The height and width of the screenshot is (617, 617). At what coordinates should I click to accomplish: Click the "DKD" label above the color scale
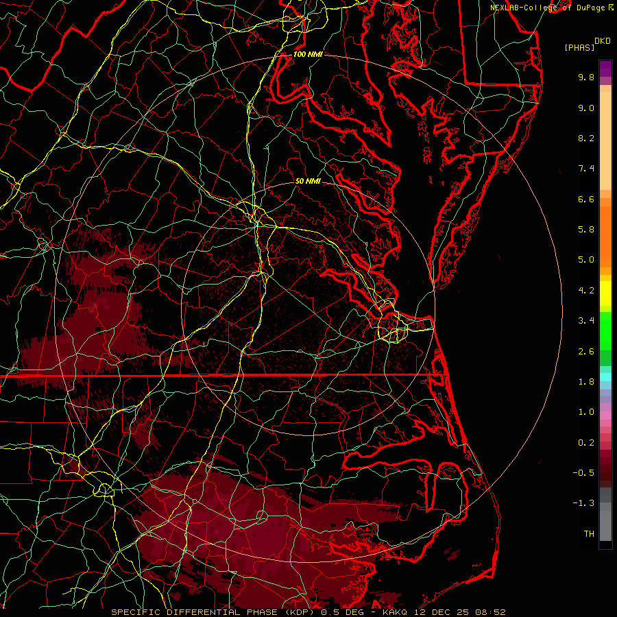coord(602,41)
